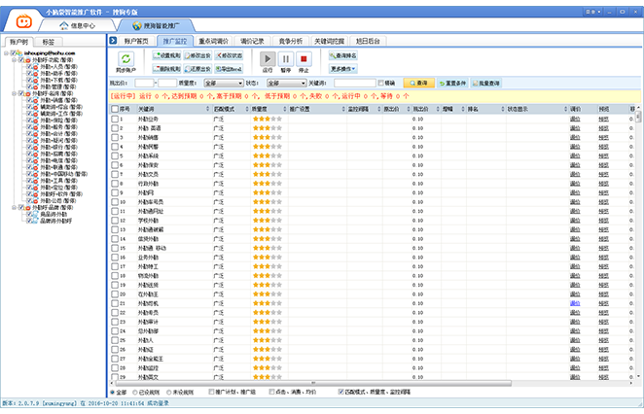This screenshot has height=414, width=644.
Task: Open the 竞争分析 tab
Action: (291, 41)
